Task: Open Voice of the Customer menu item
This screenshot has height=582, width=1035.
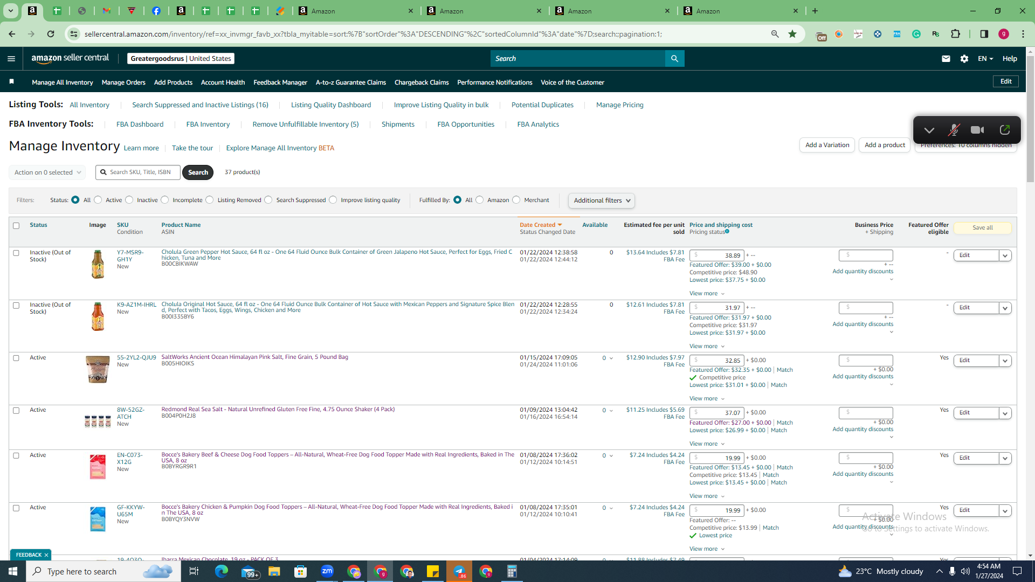Action: [572, 82]
